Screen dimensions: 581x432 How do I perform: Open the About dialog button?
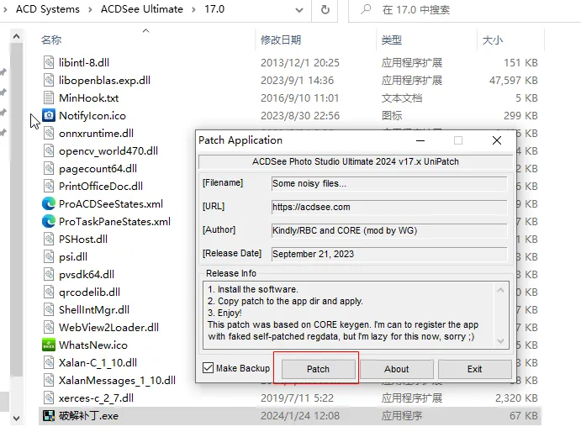point(397,369)
